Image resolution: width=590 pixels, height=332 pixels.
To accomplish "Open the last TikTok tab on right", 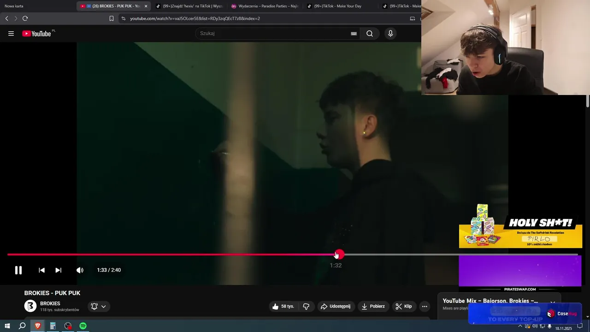I will tap(401, 6).
